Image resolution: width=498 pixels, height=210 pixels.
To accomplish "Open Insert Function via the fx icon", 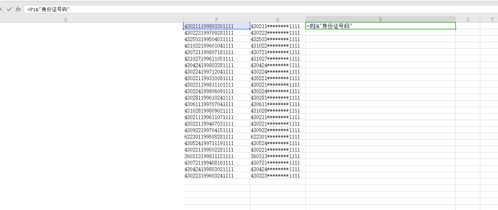I will click(18, 9).
